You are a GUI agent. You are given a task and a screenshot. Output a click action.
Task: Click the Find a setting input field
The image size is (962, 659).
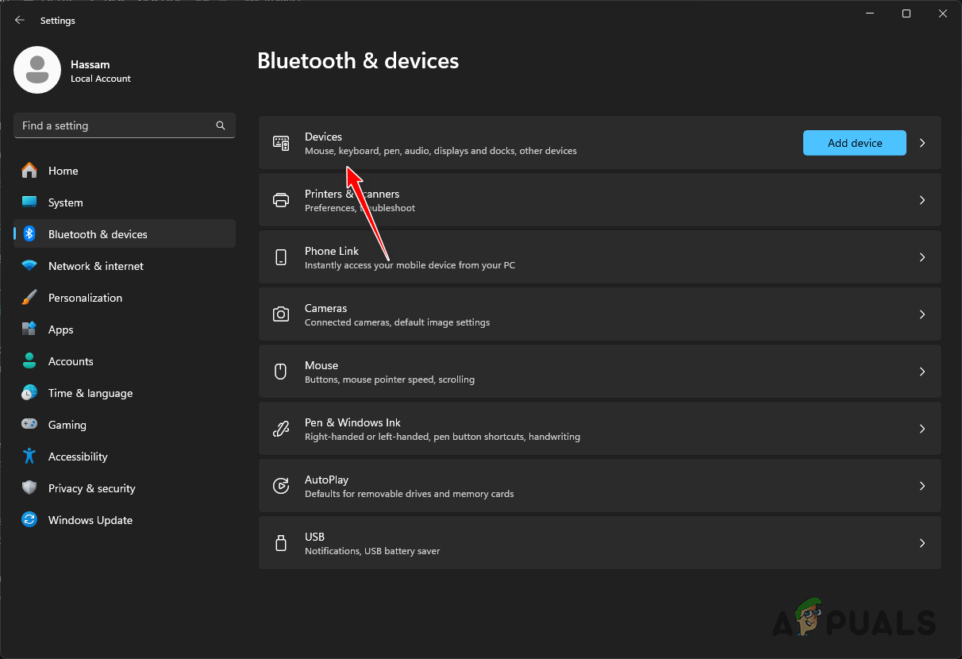click(x=111, y=125)
